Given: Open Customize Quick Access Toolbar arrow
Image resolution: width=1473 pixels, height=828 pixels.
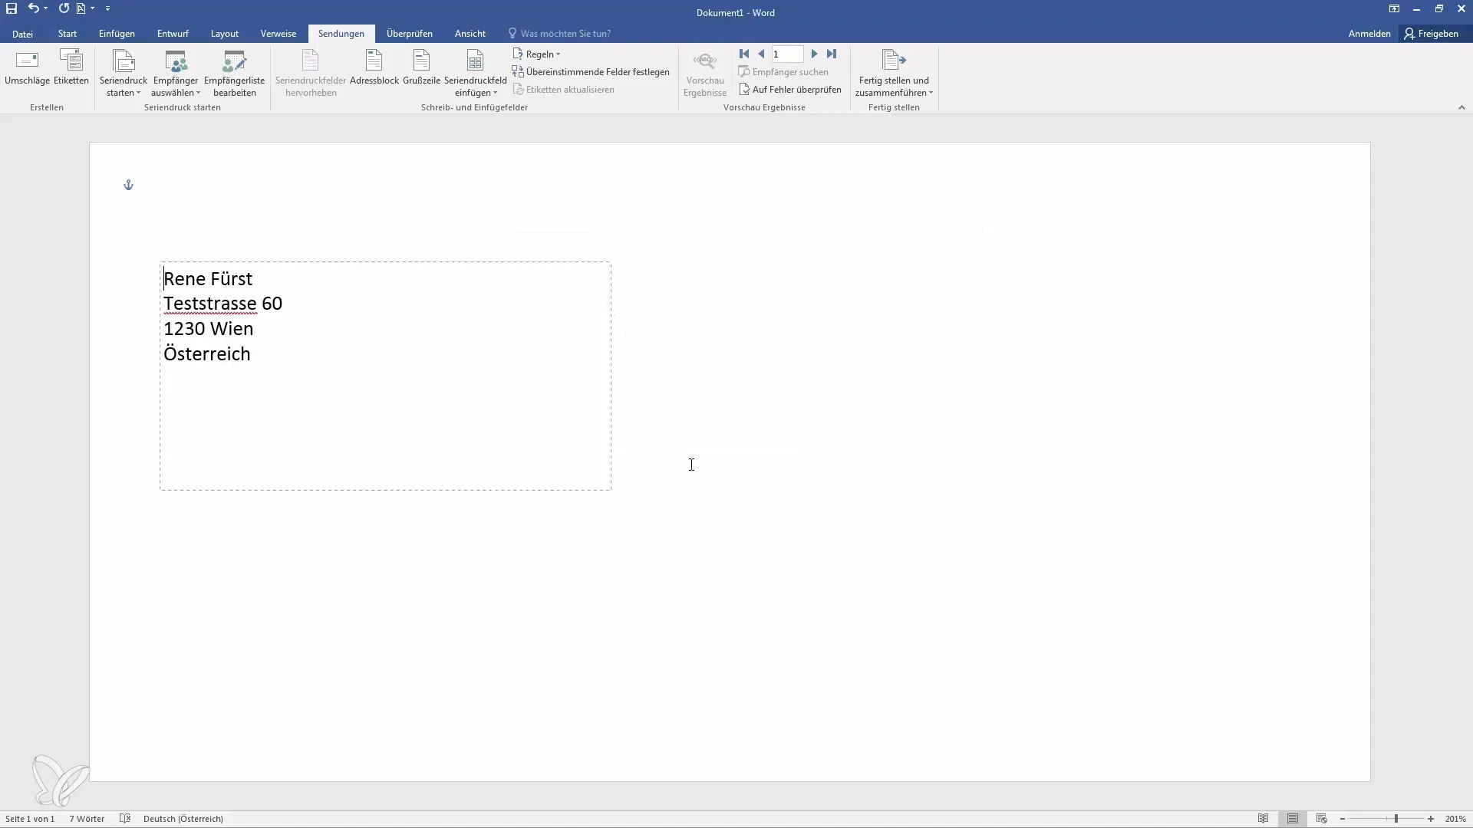Looking at the screenshot, I should [x=107, y=8].
